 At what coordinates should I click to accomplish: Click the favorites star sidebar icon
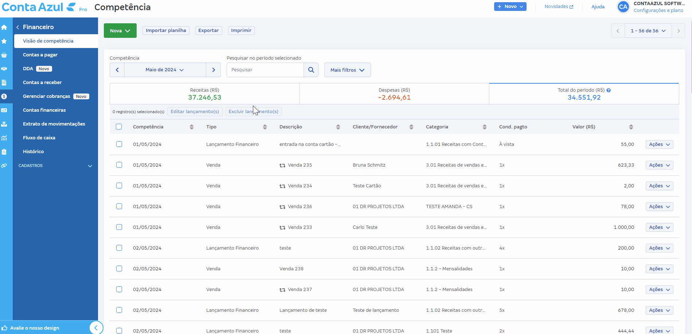click(x=4, y=41)
